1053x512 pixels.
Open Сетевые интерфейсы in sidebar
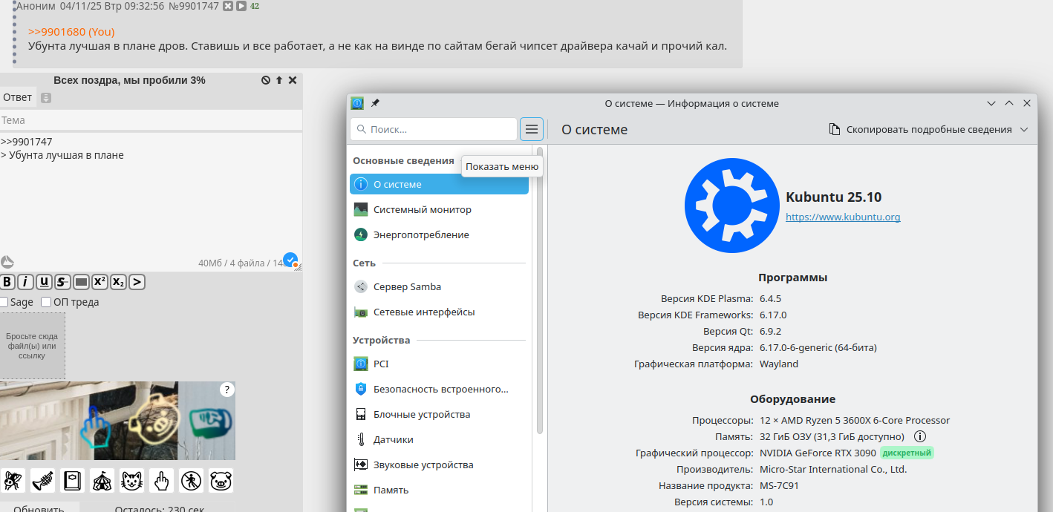coord(439,312)
